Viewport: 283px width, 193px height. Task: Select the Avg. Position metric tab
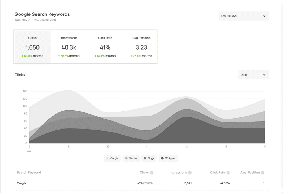click(141, 47)
